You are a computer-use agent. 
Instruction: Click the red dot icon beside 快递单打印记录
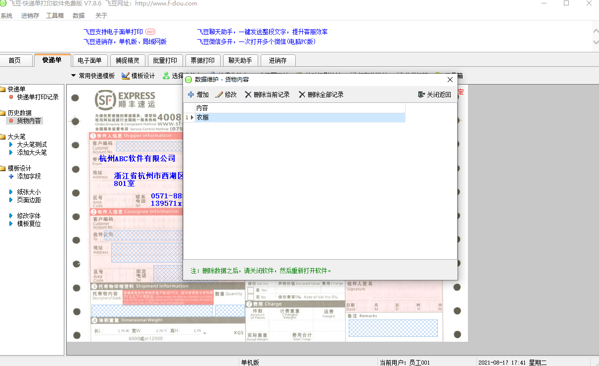(x=11, y=97)
